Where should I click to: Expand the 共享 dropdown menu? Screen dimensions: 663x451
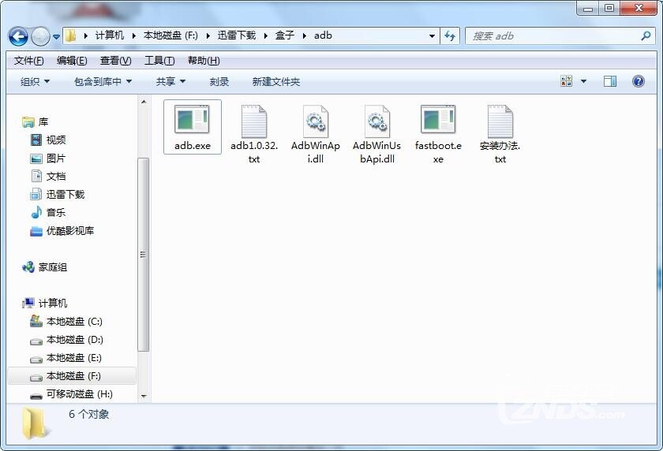(170, 82)
